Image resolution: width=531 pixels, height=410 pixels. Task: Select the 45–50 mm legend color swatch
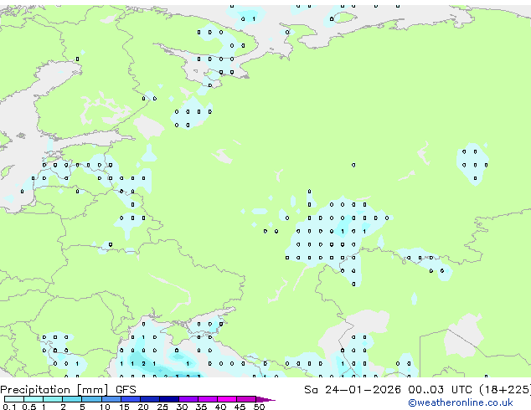(x=246, y=399)
